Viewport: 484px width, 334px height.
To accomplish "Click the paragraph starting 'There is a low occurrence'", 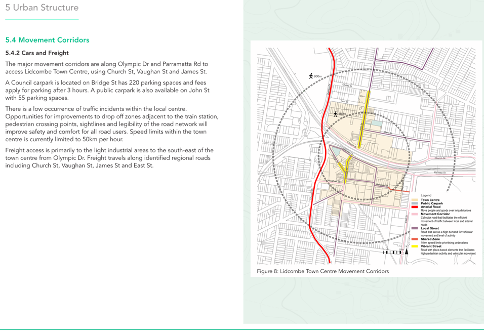I will [x=112, y=124].
